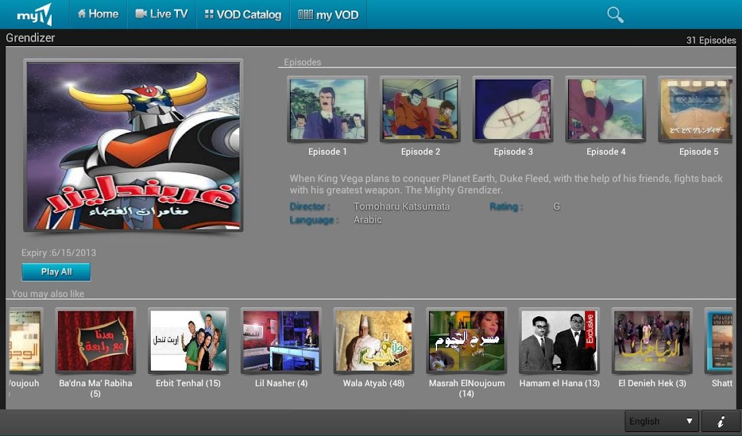Click the info "i" button
Image resolution: width=742 pixels, height=436 pixels.
click(721, 421)
